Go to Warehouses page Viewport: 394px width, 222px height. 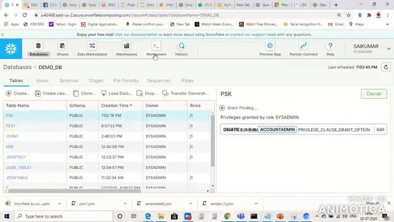(x=126, y=49)
